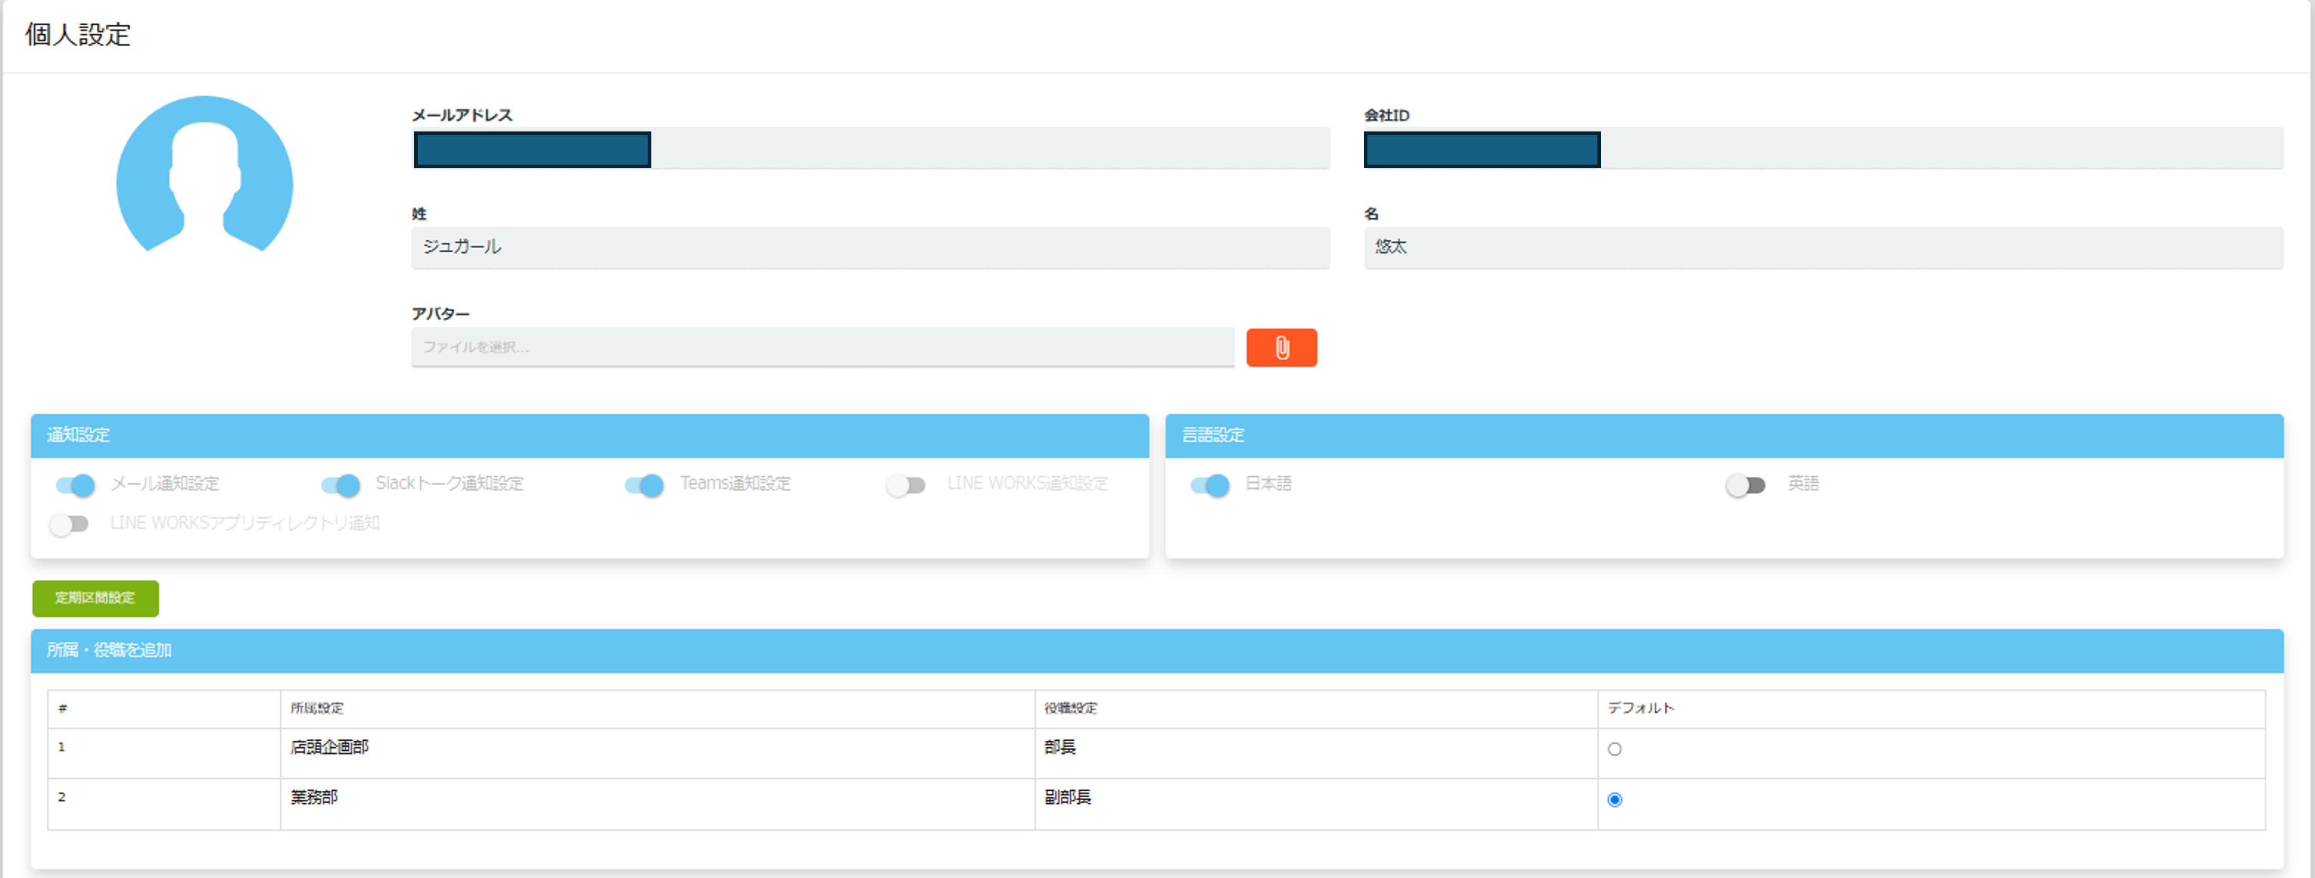
Task: Click the 副部長 role cell
Action: [x=1068, y=797]
